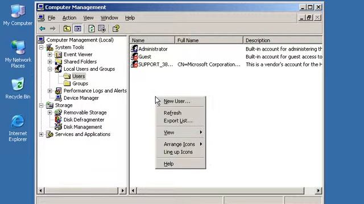Sort by the Name column header
364x204 pixels.
[152, 40]
